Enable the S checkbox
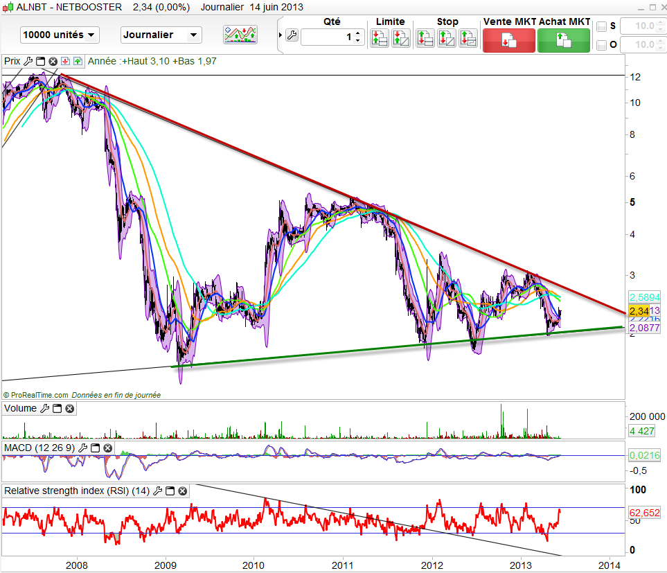Screen dimensions: 667x573 pyautogui.click(x=601, y=26)
